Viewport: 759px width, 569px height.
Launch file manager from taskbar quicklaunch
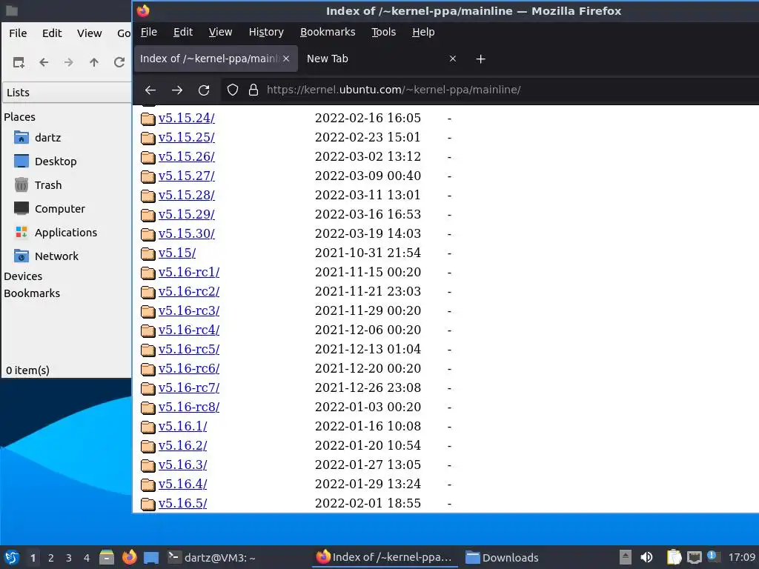click(107, 557)
